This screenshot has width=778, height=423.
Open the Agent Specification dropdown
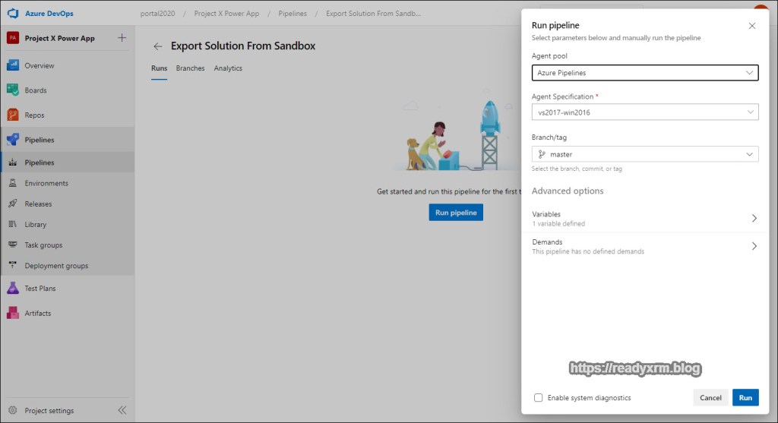point(644,112)
